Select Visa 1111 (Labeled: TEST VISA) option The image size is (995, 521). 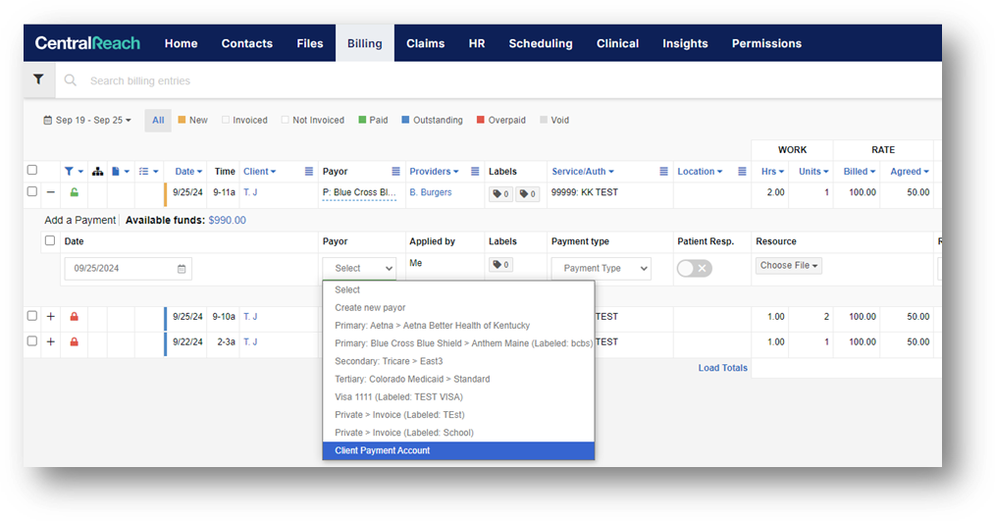pyautogui.click(x=458, y=396)
